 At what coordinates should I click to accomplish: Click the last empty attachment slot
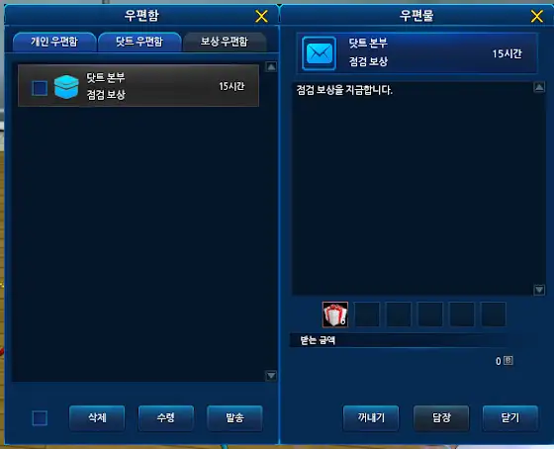(494, 314)
